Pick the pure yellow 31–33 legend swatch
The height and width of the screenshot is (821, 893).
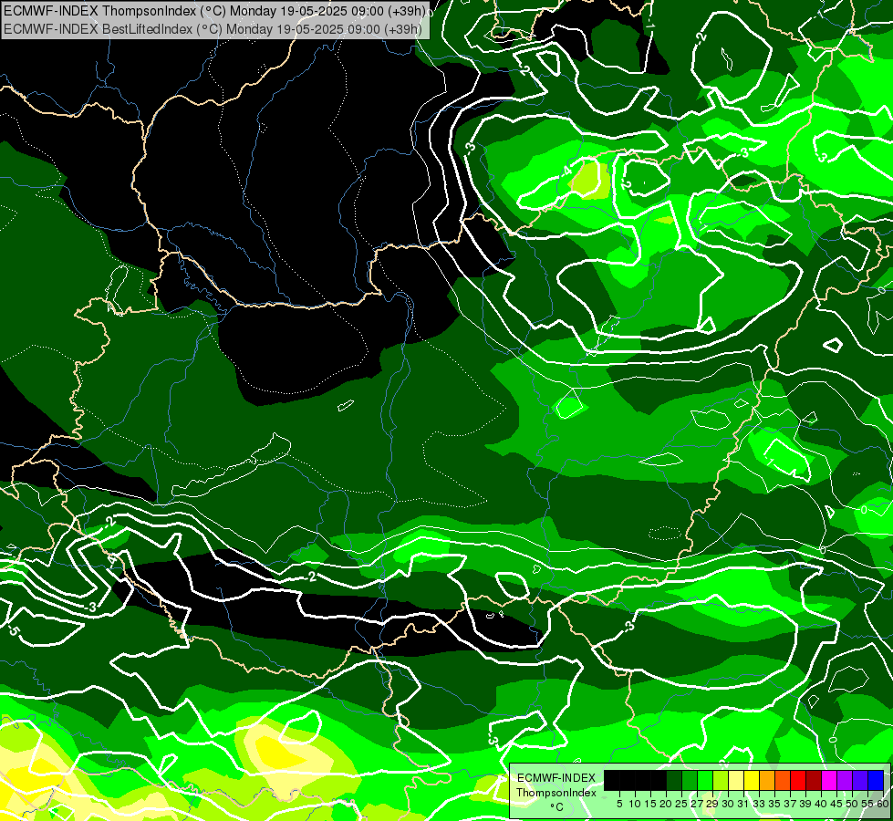[752, 780]
